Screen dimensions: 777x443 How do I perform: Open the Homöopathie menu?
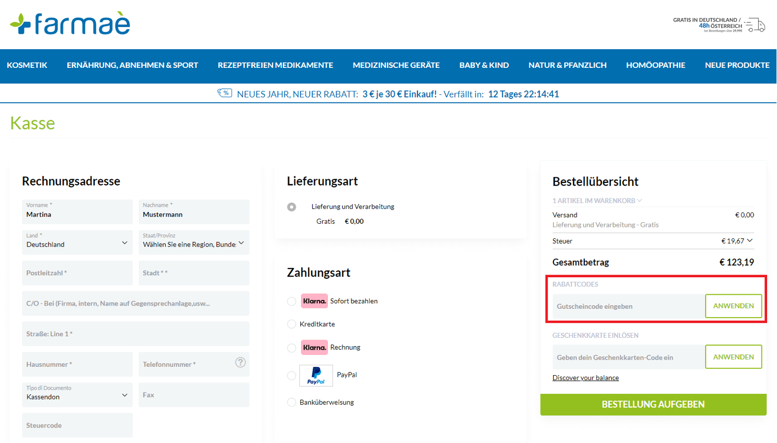[656, 65]
